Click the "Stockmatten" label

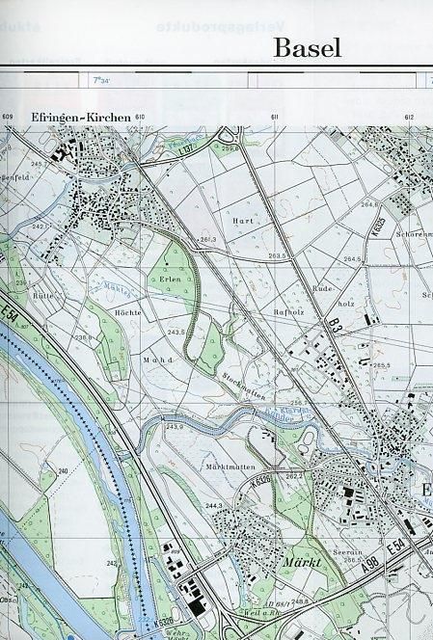point(244,387)
